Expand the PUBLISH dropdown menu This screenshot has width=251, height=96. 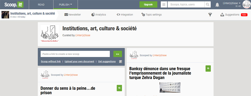pyautogui.click(x=65, y=5)
